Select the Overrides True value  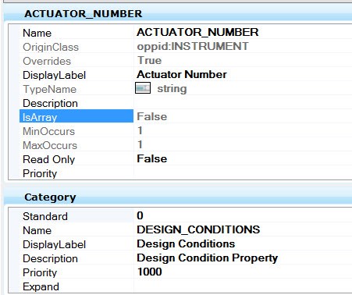click(x=149, y=60)
